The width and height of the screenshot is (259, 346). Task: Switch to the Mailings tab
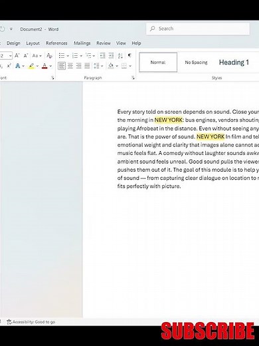pos(82,43)
